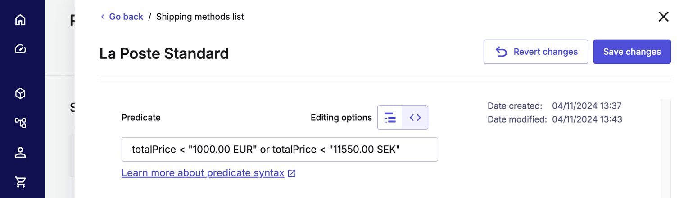Click the external link icon beside predicate syntax
The width and height of the screenshot is (679, 198).
(292, 173)
